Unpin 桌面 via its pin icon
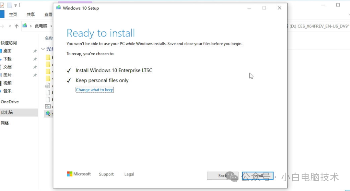350x191 pixels. coord(35,51)
